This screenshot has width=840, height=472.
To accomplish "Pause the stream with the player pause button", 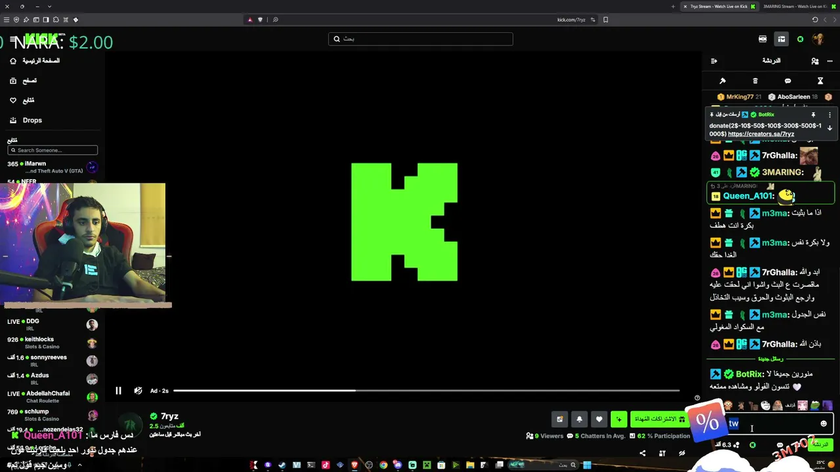I will (x=118, y=391).
